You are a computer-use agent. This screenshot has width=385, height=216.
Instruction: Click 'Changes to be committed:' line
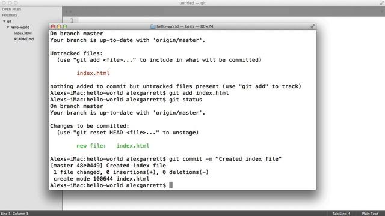90,126
